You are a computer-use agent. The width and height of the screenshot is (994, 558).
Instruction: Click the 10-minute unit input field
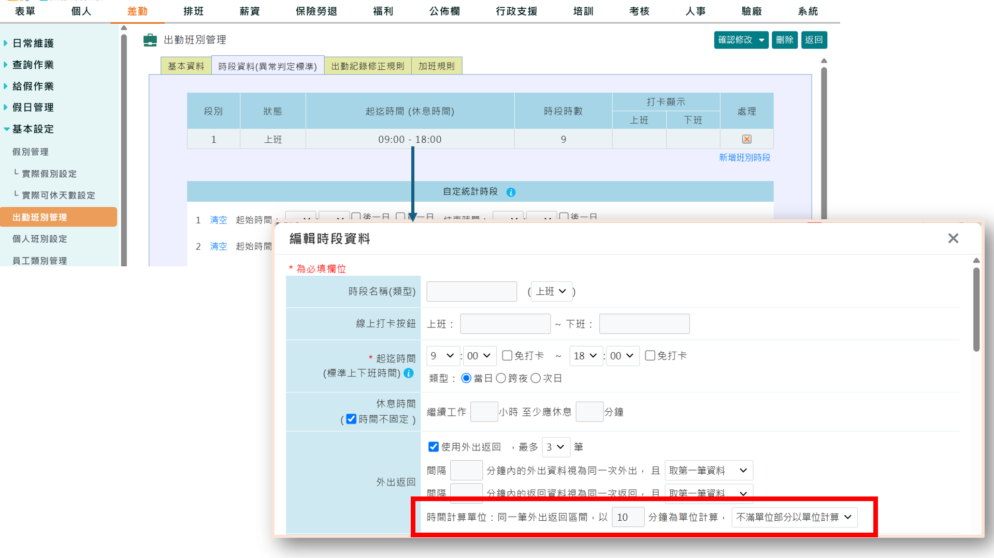pos(628,517)
